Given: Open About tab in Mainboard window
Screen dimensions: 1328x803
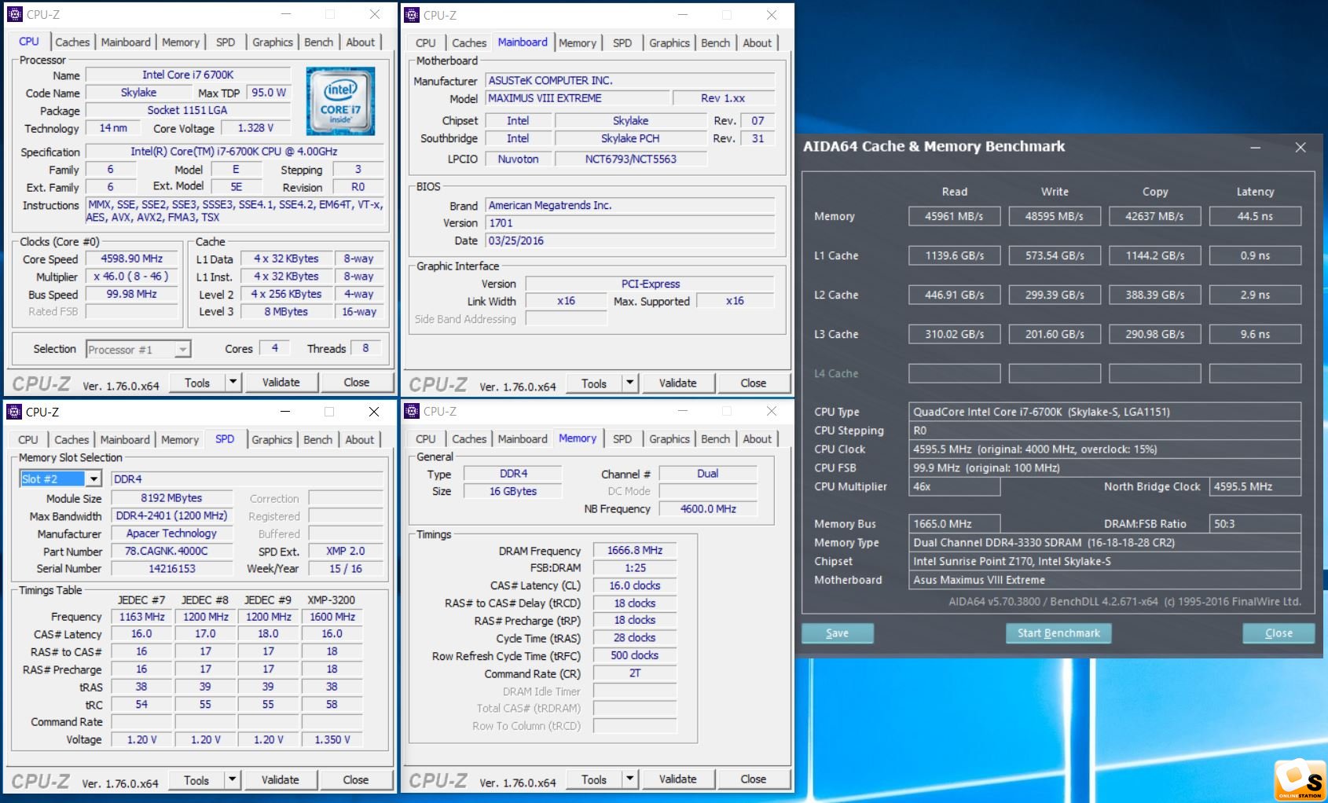Looking at the screenshot, I should tap(758, 43).
